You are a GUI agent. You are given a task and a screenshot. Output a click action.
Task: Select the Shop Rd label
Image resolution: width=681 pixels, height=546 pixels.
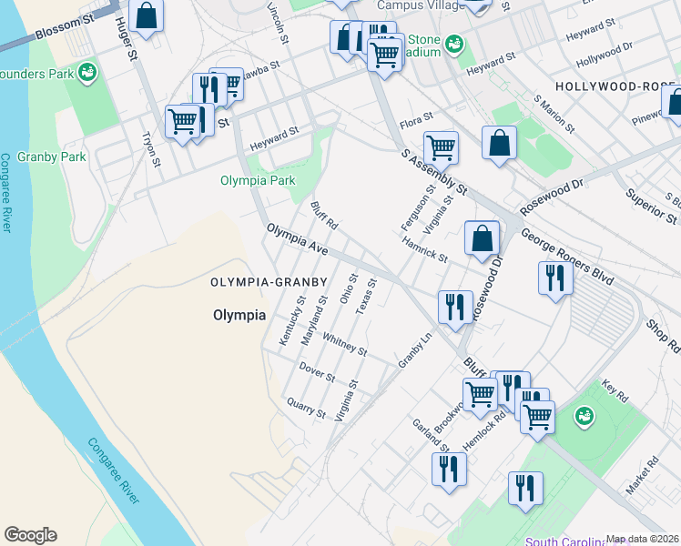pyautogui.click(x=663, y=336)
